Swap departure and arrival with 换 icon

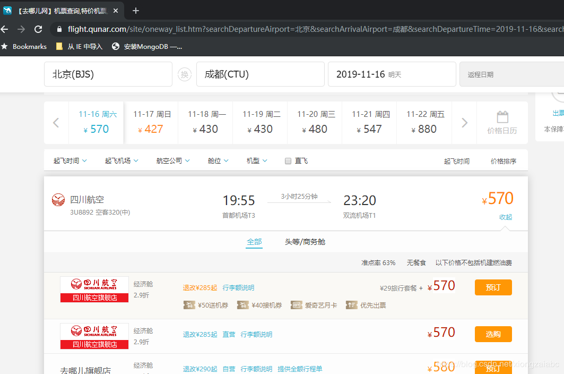coord(185,74)
